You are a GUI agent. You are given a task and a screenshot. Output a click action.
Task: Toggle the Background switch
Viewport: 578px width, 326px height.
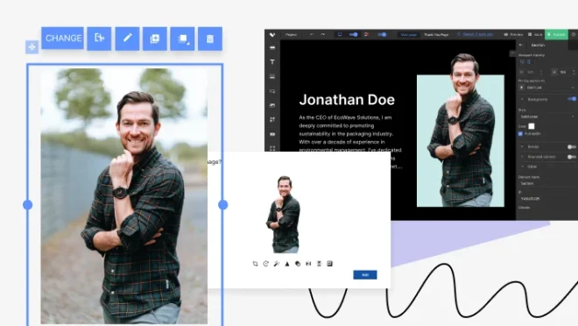click(x=571, y=99)
